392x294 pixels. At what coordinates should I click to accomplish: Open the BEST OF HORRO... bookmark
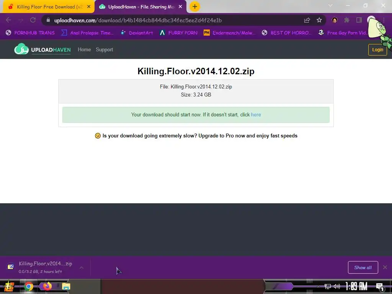286,33
